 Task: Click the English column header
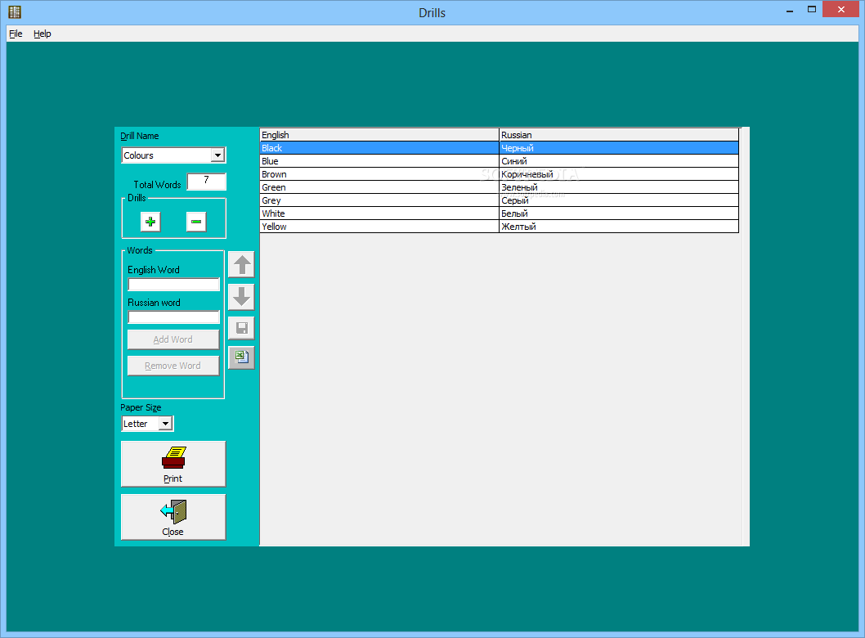click(379, 135)
